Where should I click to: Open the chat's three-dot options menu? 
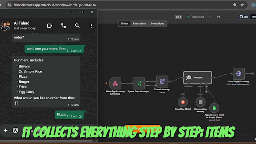[91, 26]
